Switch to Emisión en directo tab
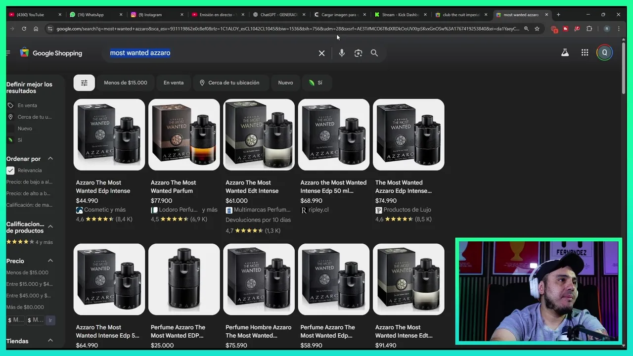The height and width of the screenshot is (356, 633). tap(218, 15)
